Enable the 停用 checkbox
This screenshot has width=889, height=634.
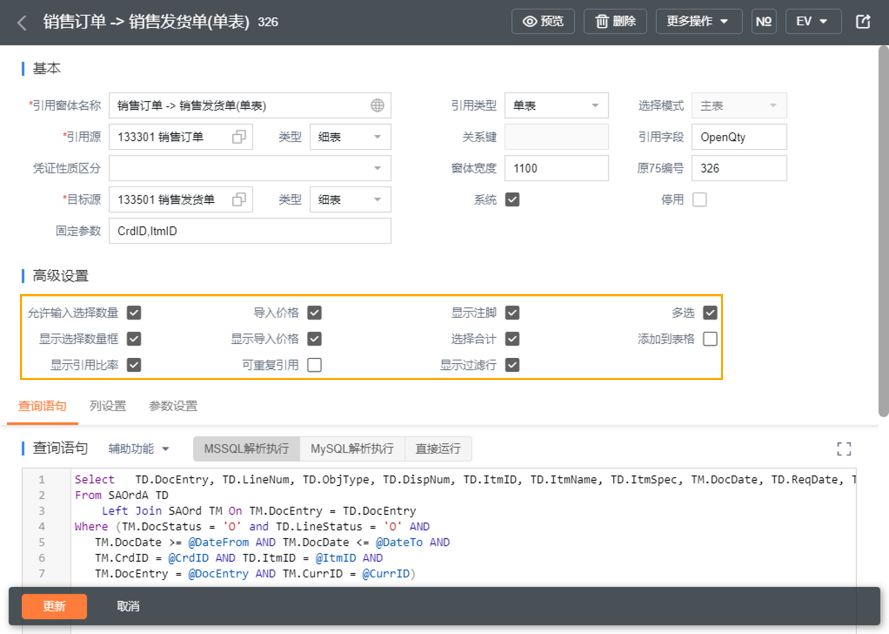[x=700, y=199]
